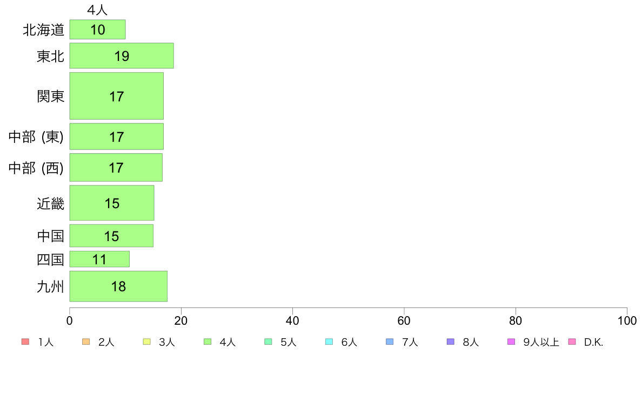Click the 中部 (西) category label
The width and height of the screenshot is (642, 397).
click(36, 168)
